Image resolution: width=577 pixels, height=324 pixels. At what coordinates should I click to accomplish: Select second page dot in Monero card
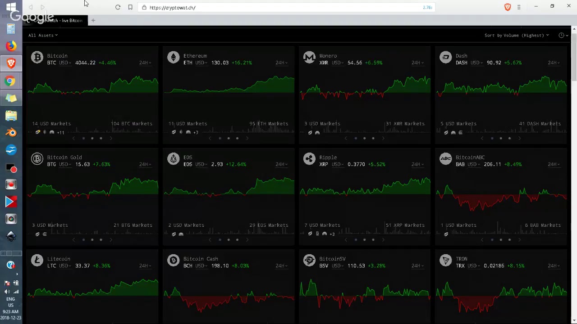coord(364,138)
